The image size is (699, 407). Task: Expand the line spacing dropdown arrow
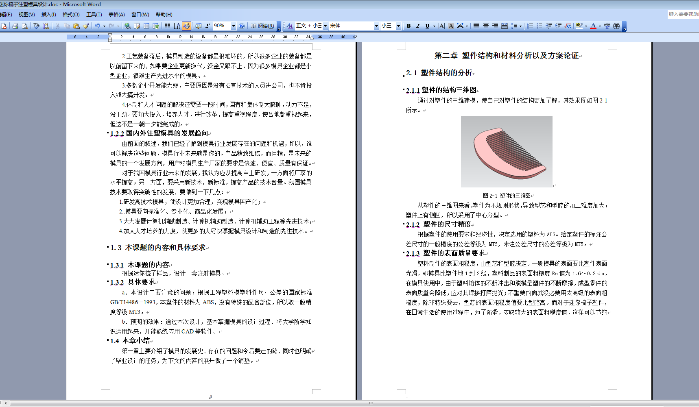[520, 26]
